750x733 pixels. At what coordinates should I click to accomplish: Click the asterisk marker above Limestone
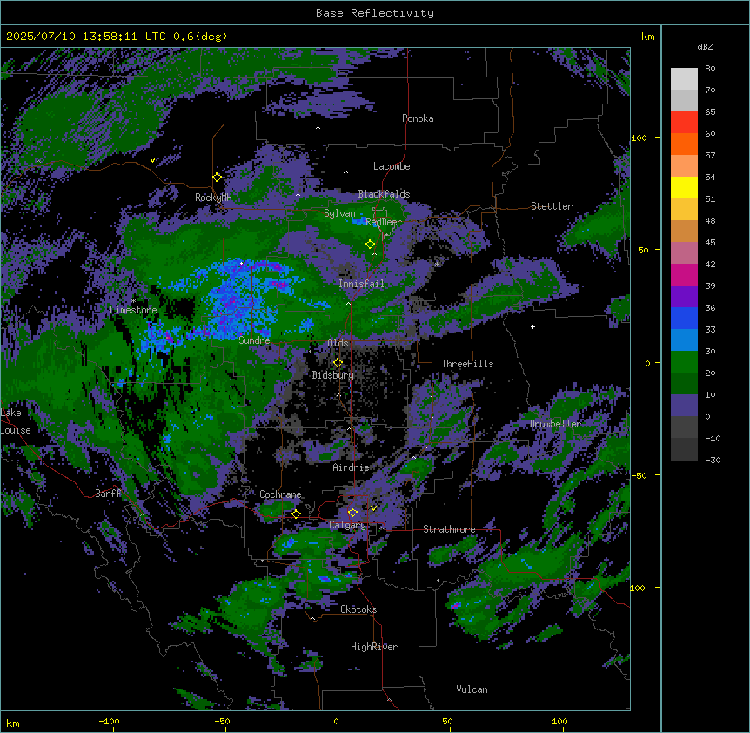click(x=133, y=300)
